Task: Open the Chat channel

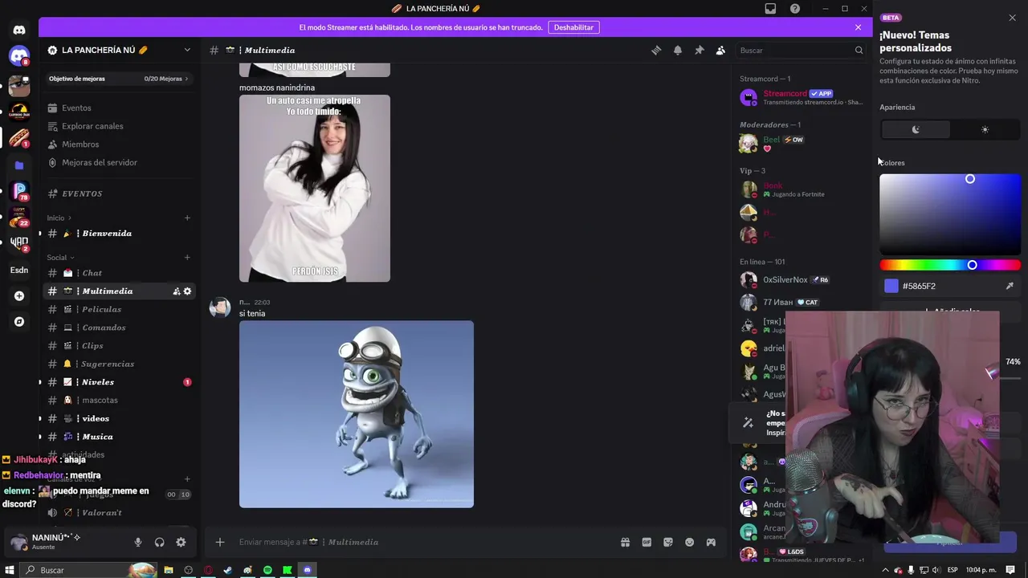Action: tap(119, 273)
